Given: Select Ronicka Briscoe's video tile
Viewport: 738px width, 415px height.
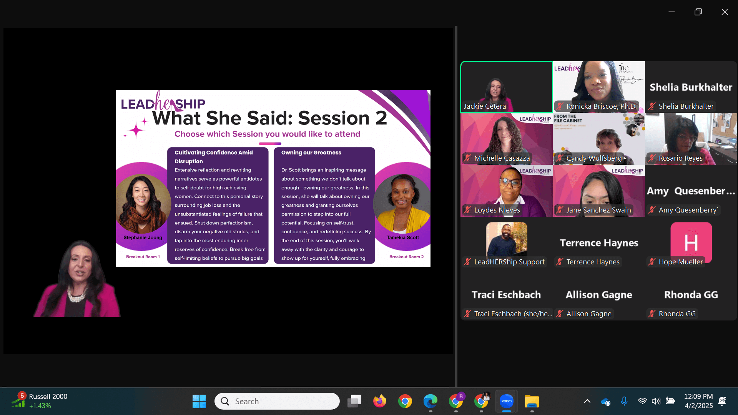Looking at the screenshot, I should [x=598, y=86].
